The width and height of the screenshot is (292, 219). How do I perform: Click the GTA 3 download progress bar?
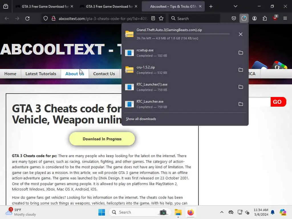(183, 34)
